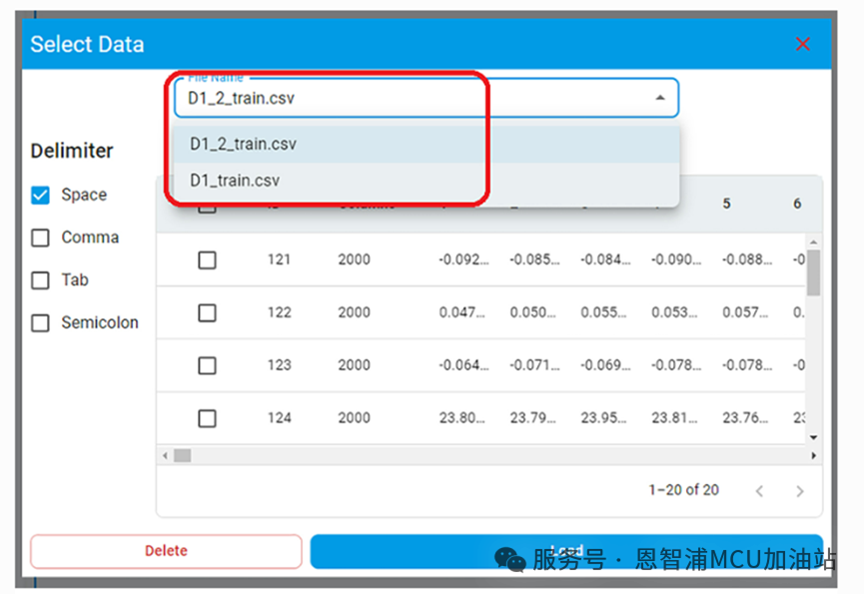Image resolution: width=864 pixels, height=594 pixels.
Task: Click column header 5
Action: (x=727, y=204)
